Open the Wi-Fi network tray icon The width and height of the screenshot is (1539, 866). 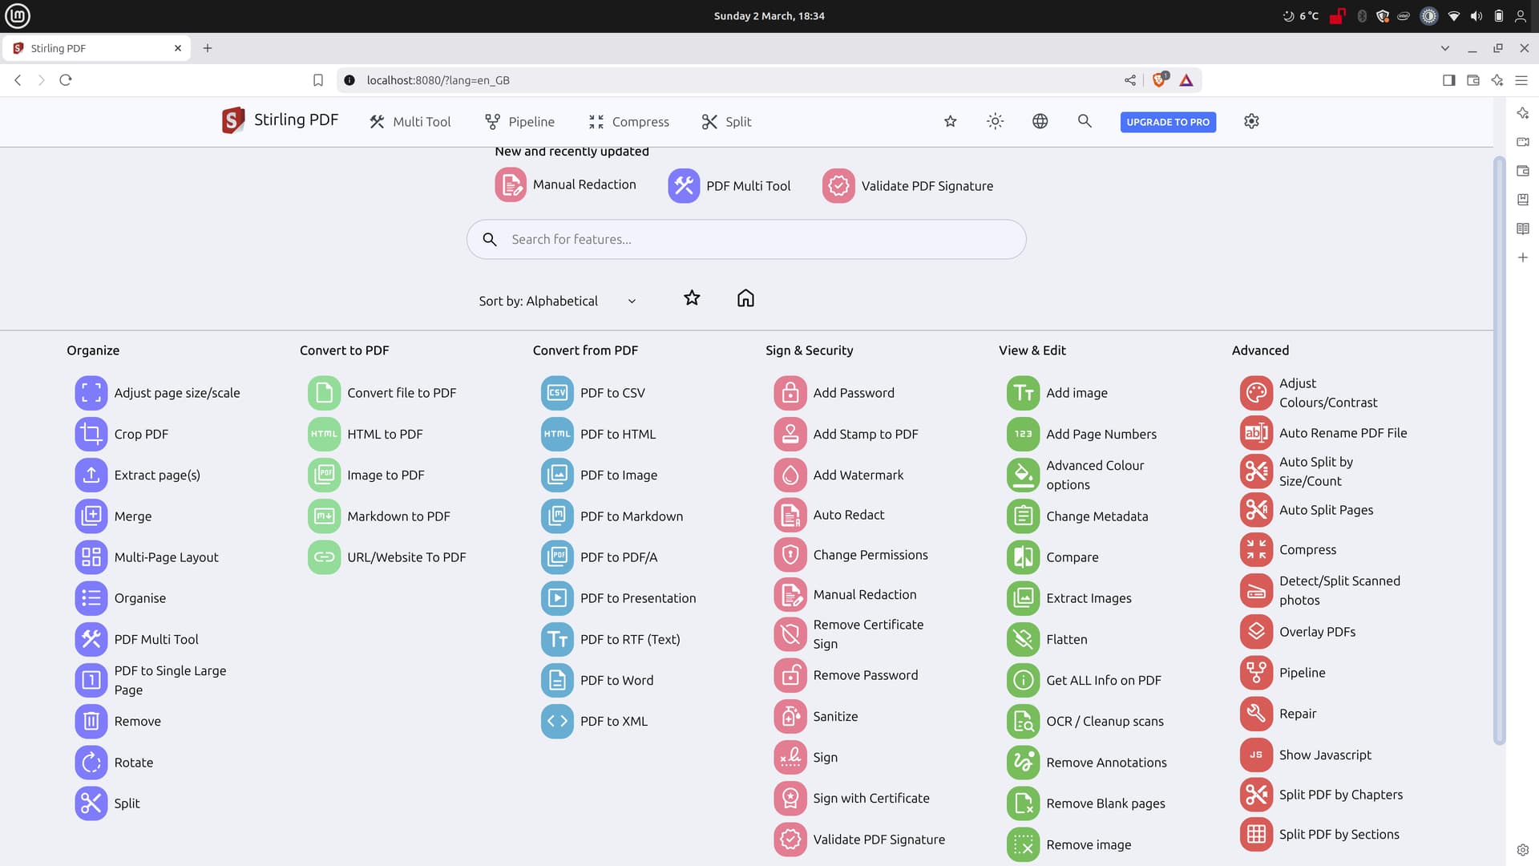click(1454, 16)
